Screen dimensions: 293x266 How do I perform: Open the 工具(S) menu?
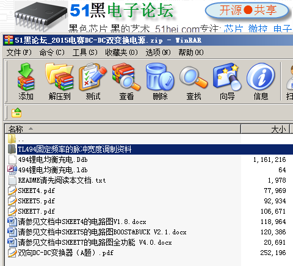85,52
